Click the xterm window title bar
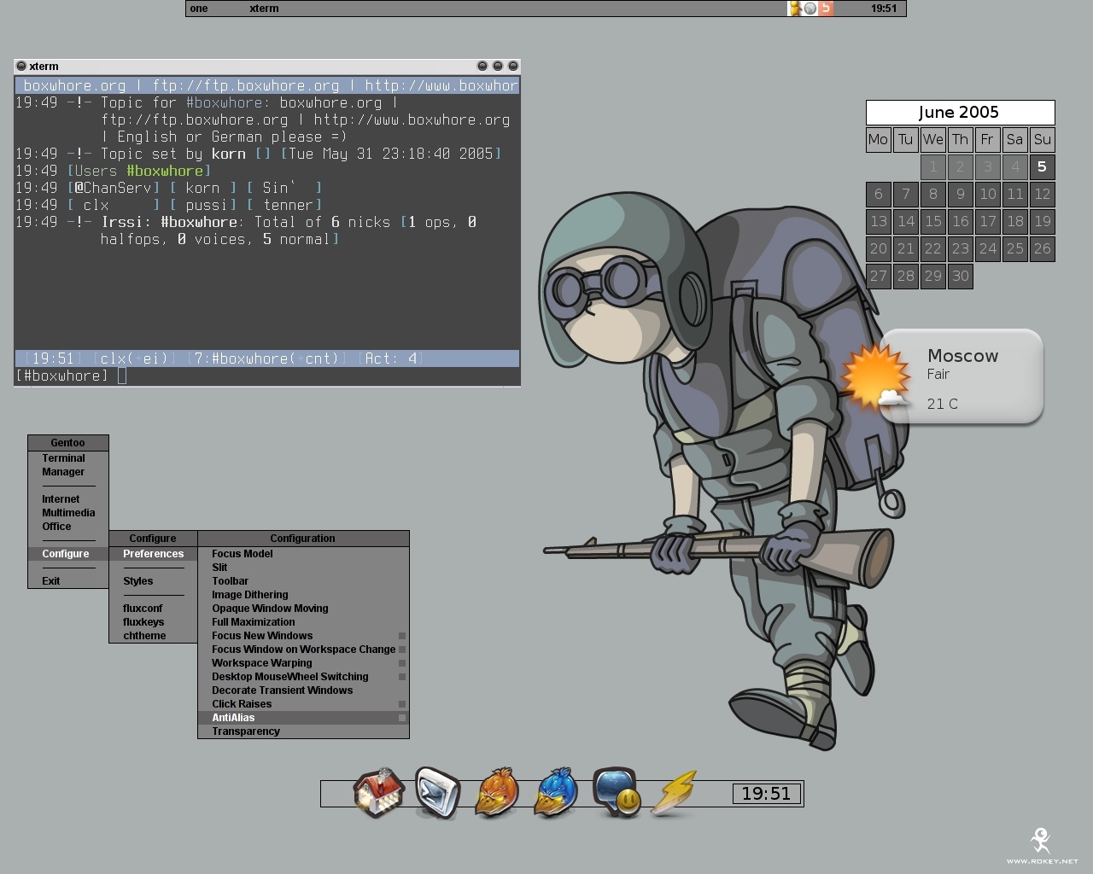The width and height of the screenshot is (1093, 874). coord(267,66)
